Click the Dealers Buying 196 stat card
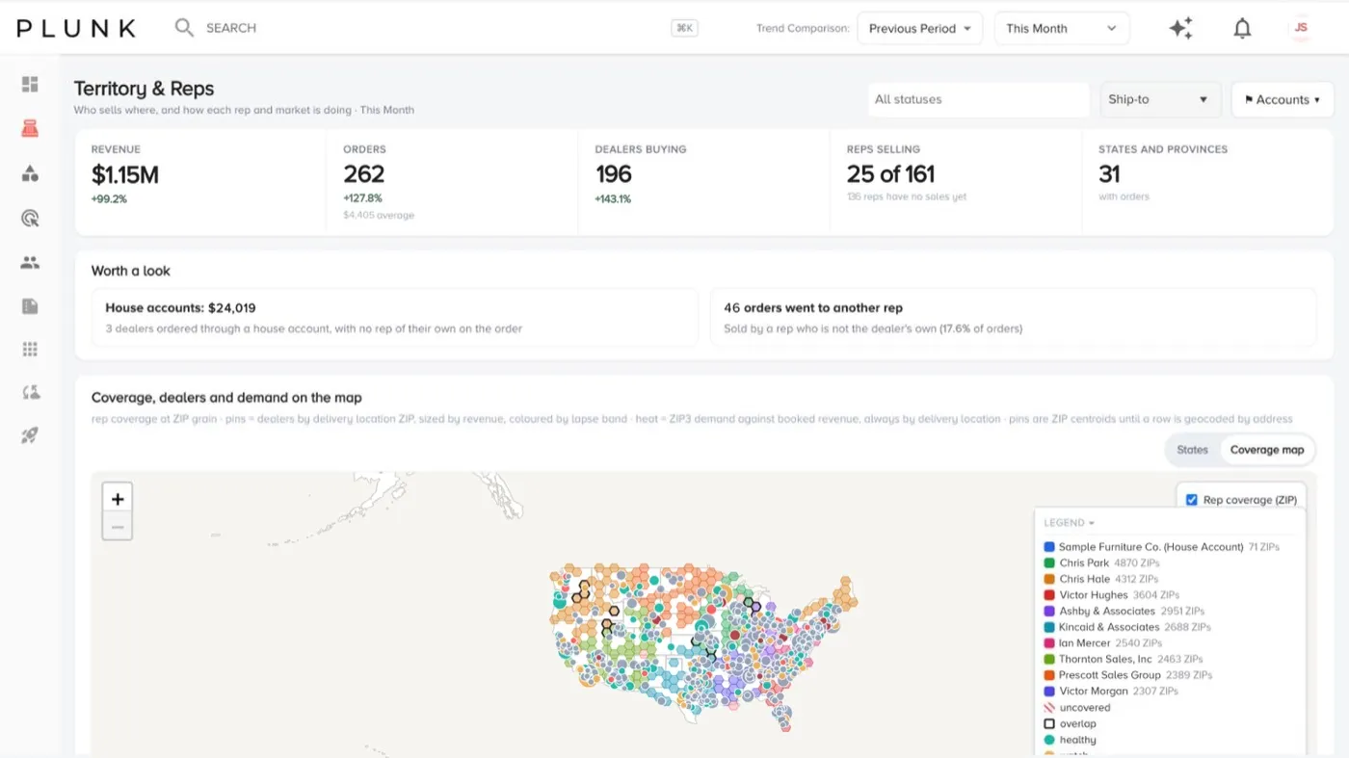 coord(703,182)
